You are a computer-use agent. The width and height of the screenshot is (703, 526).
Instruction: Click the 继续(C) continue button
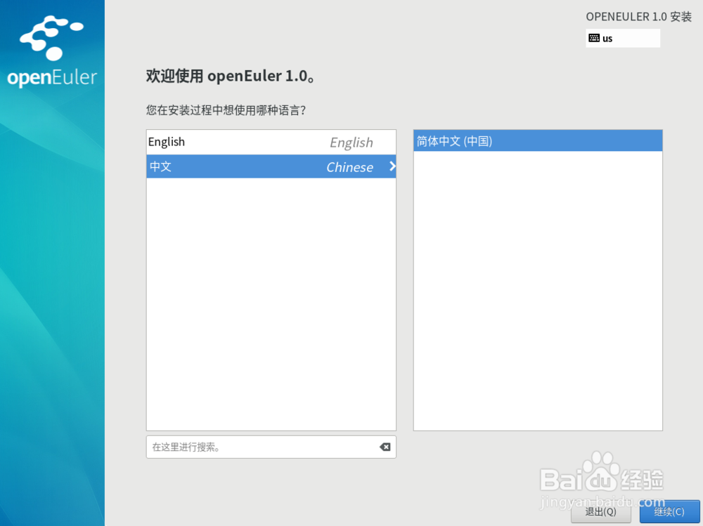click(669, 512)
